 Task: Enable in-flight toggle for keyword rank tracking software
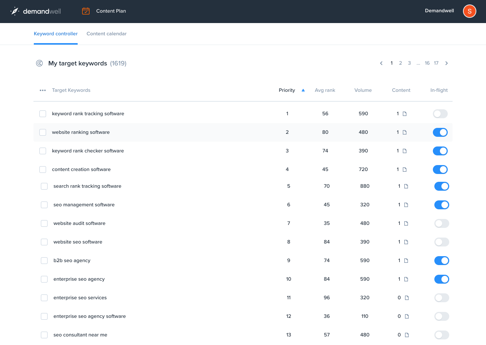coord(440,114)
